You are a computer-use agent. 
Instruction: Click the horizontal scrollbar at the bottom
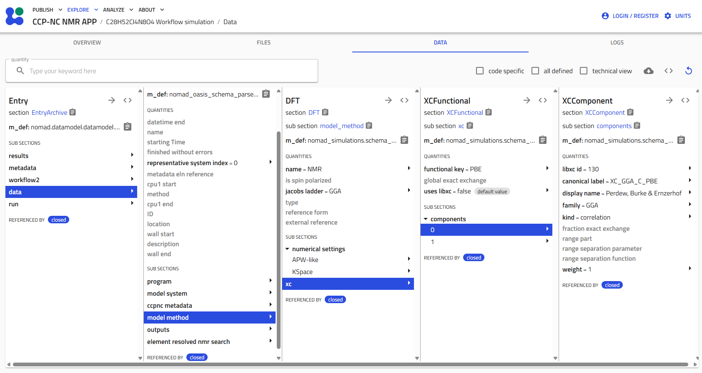point(350,365)
